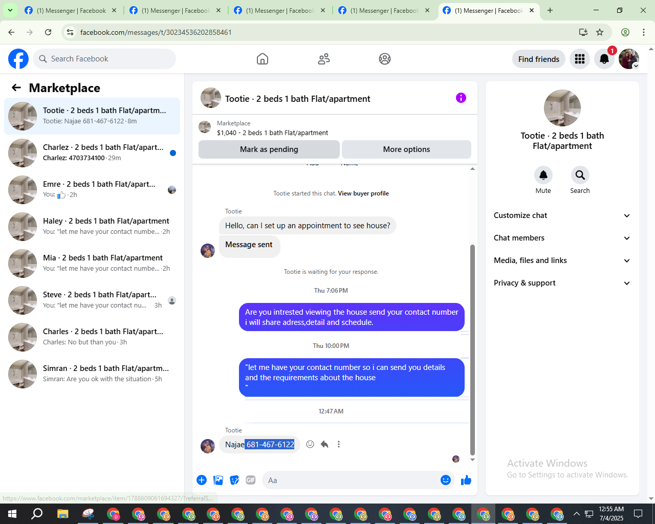Expand Customize chat section
This screenshot has height=524, width=655.
click(562, 215)
